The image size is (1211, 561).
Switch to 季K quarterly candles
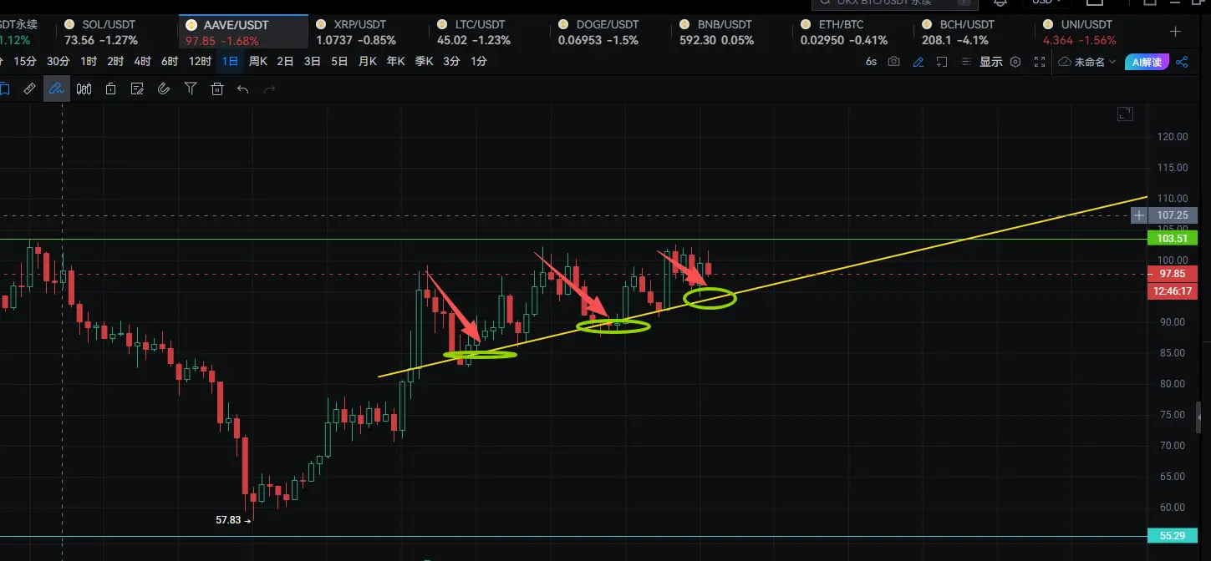point(425,62)
